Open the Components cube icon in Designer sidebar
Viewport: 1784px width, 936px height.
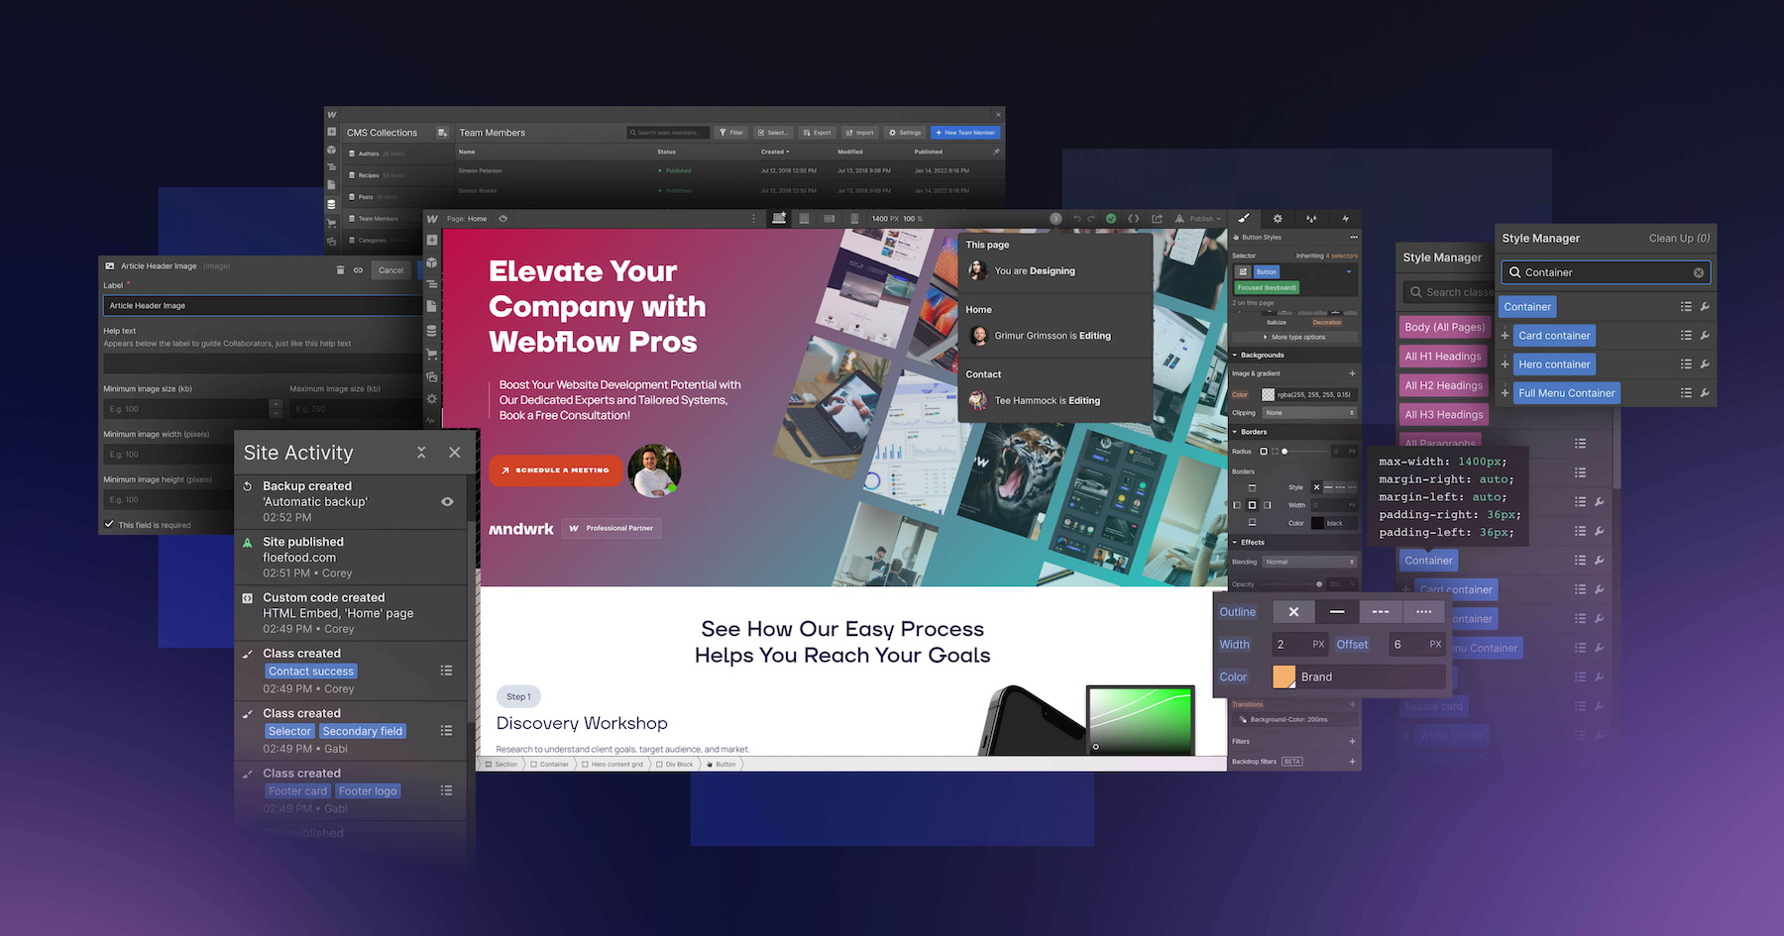[x=432, y=262]
